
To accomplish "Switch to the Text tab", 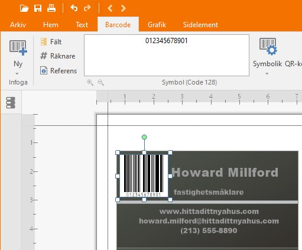I will click(x=82, y=25).
